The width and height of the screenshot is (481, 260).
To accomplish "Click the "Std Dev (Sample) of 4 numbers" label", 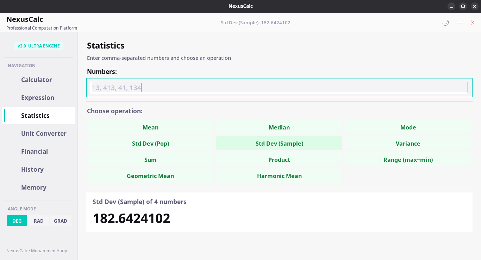I will coord(139,202).
